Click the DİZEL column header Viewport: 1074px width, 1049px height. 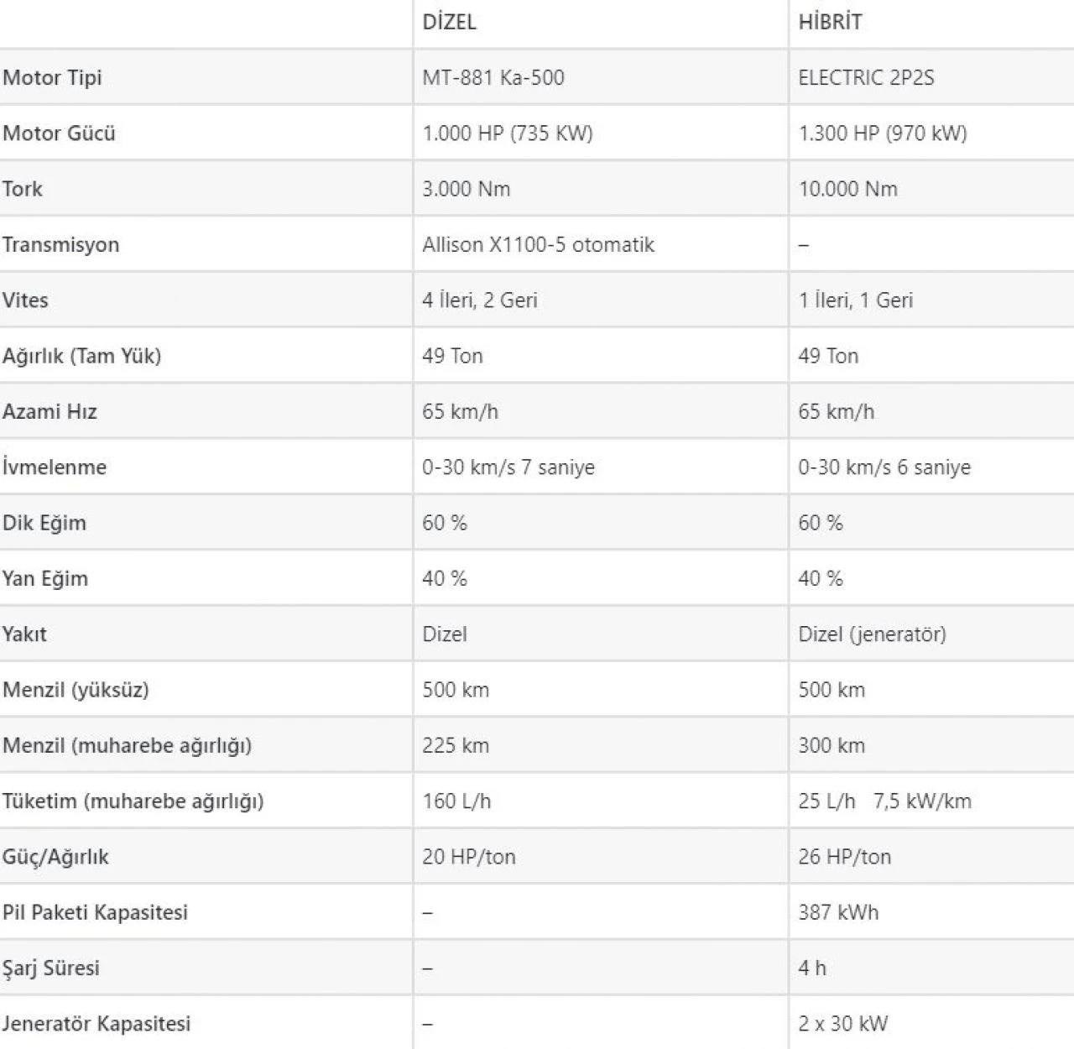tap(449, 22)
